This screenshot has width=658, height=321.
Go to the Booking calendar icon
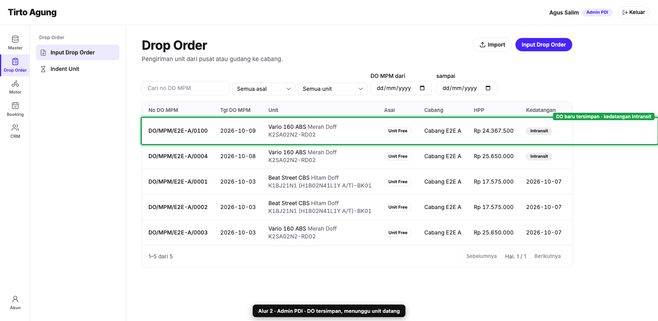pyautogui.click(x=15, y=106)
